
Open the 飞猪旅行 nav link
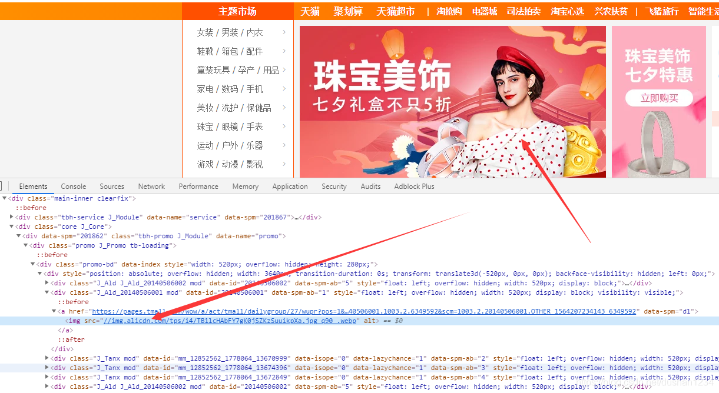click(662, 11)
